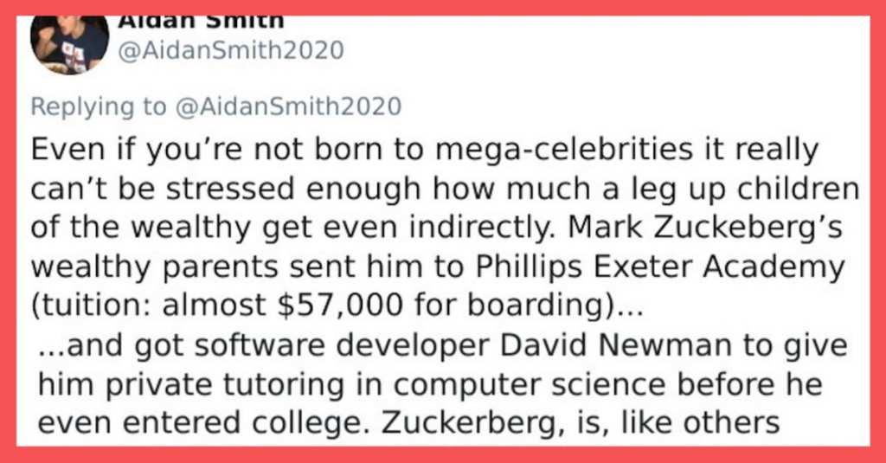Click the phrase 'wealthy parents'
886x463 pixels.
point(154,267)
